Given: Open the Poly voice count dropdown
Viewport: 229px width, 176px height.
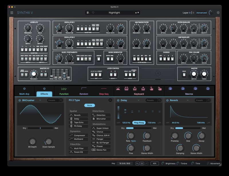Looking at the screenshot, I should click(x=124, y=163).
